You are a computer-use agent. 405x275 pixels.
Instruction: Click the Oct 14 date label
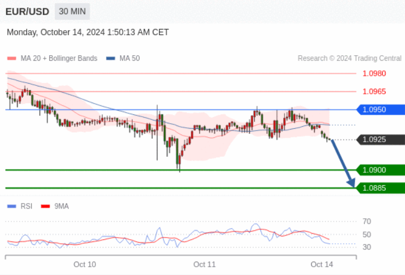point(322,264)
